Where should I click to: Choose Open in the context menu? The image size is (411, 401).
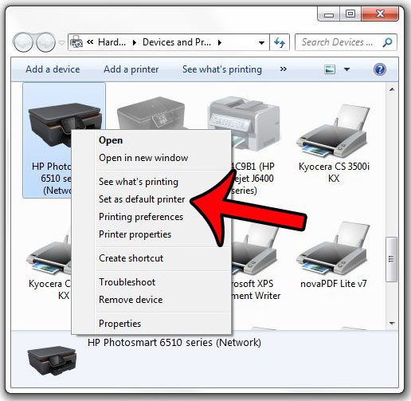pos(111,140)
